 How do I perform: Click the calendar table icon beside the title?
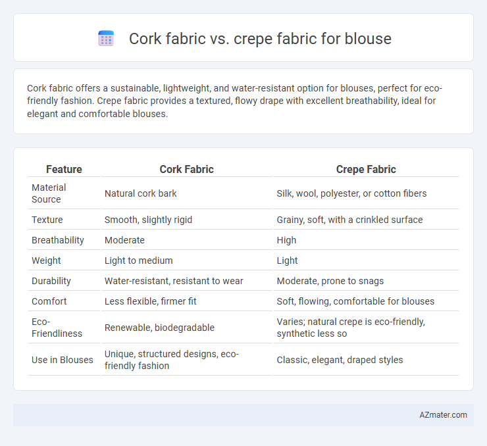coord(106,39)
